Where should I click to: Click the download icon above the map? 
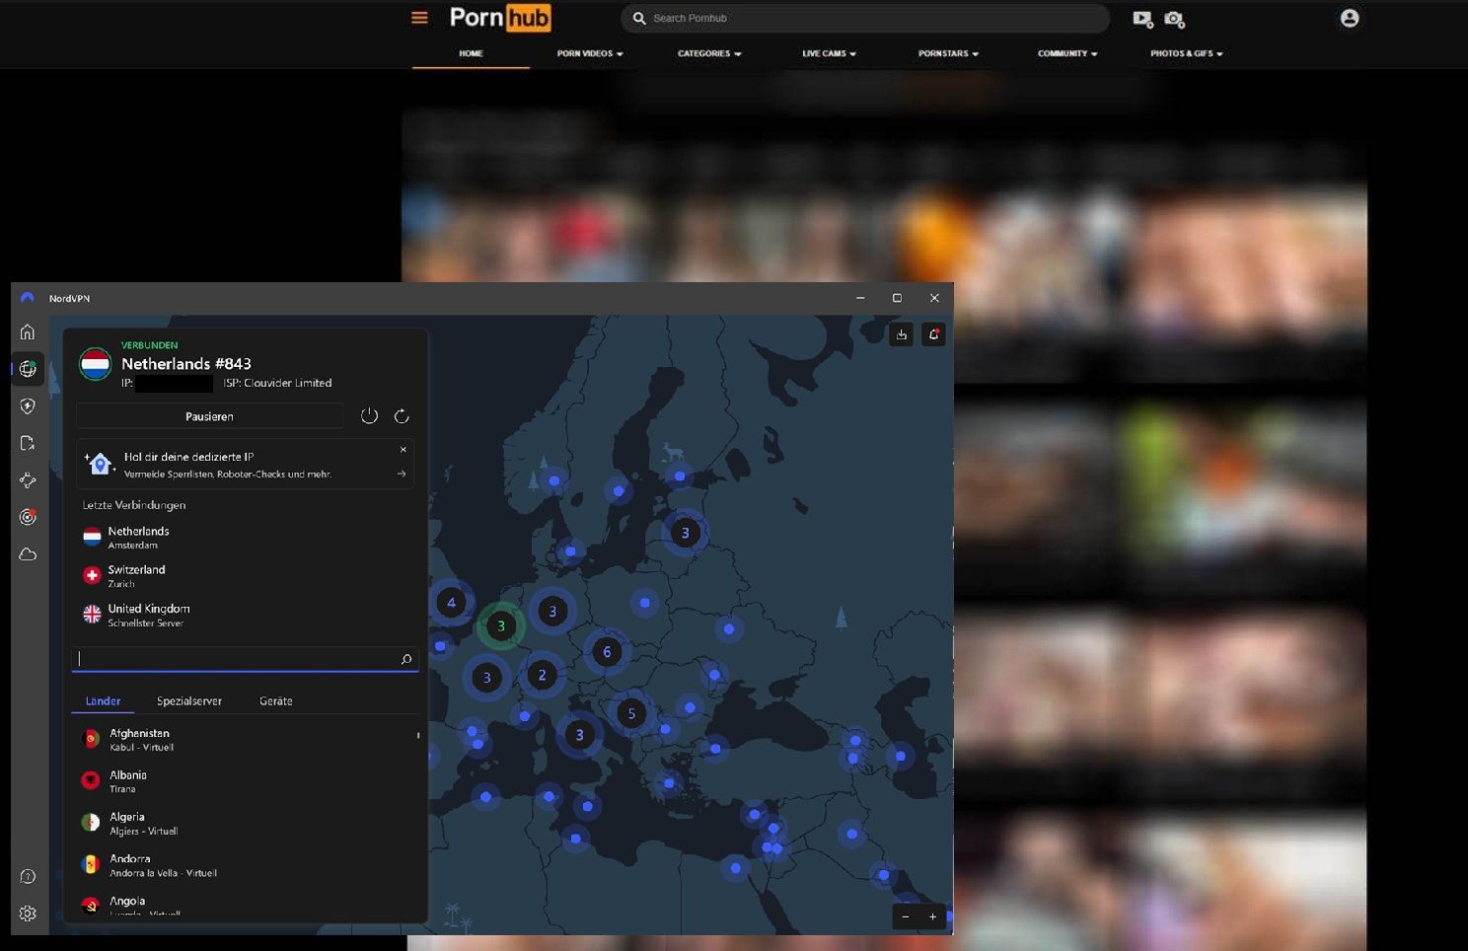click(901, 334)
